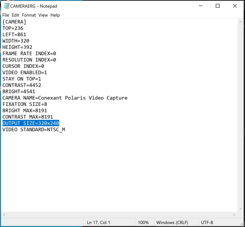Click the horizontal scrollbar right arrow

234,215
